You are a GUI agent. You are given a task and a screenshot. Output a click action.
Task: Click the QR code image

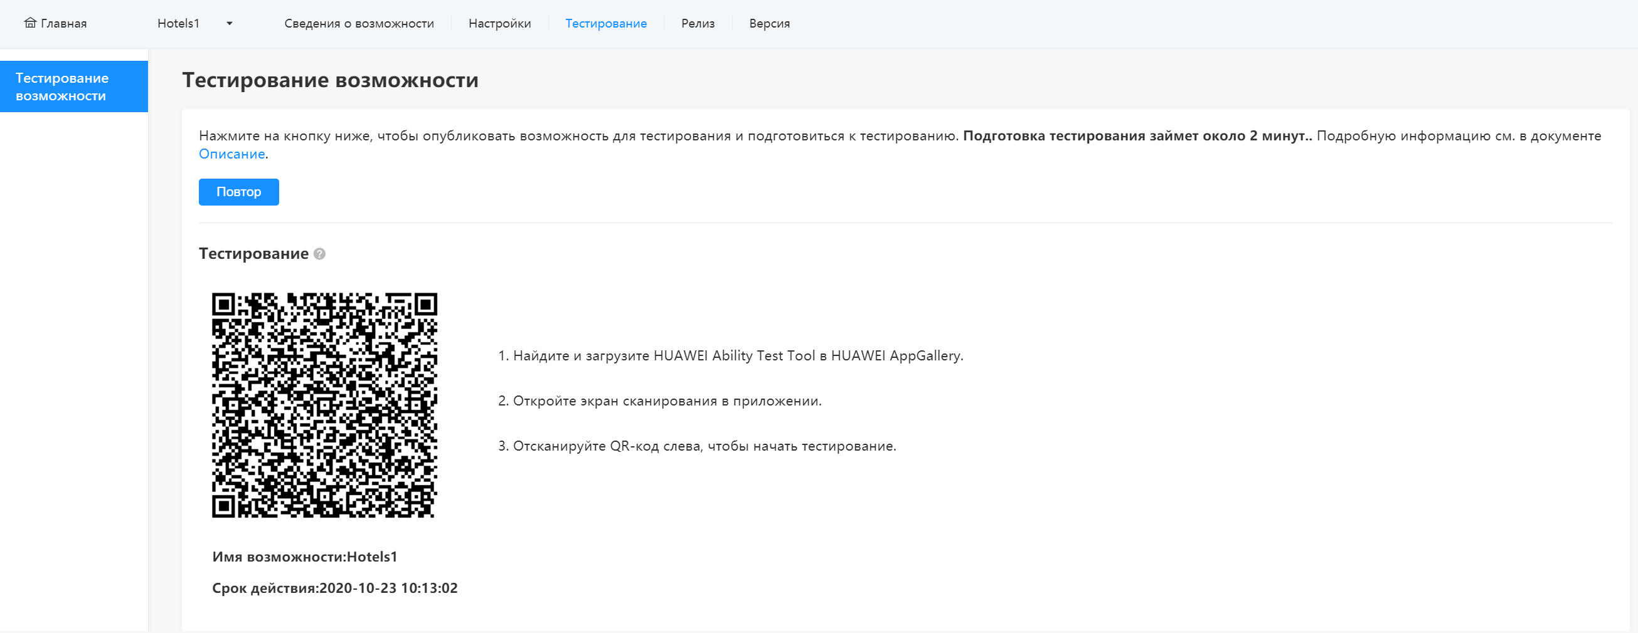tap(324, 405)
